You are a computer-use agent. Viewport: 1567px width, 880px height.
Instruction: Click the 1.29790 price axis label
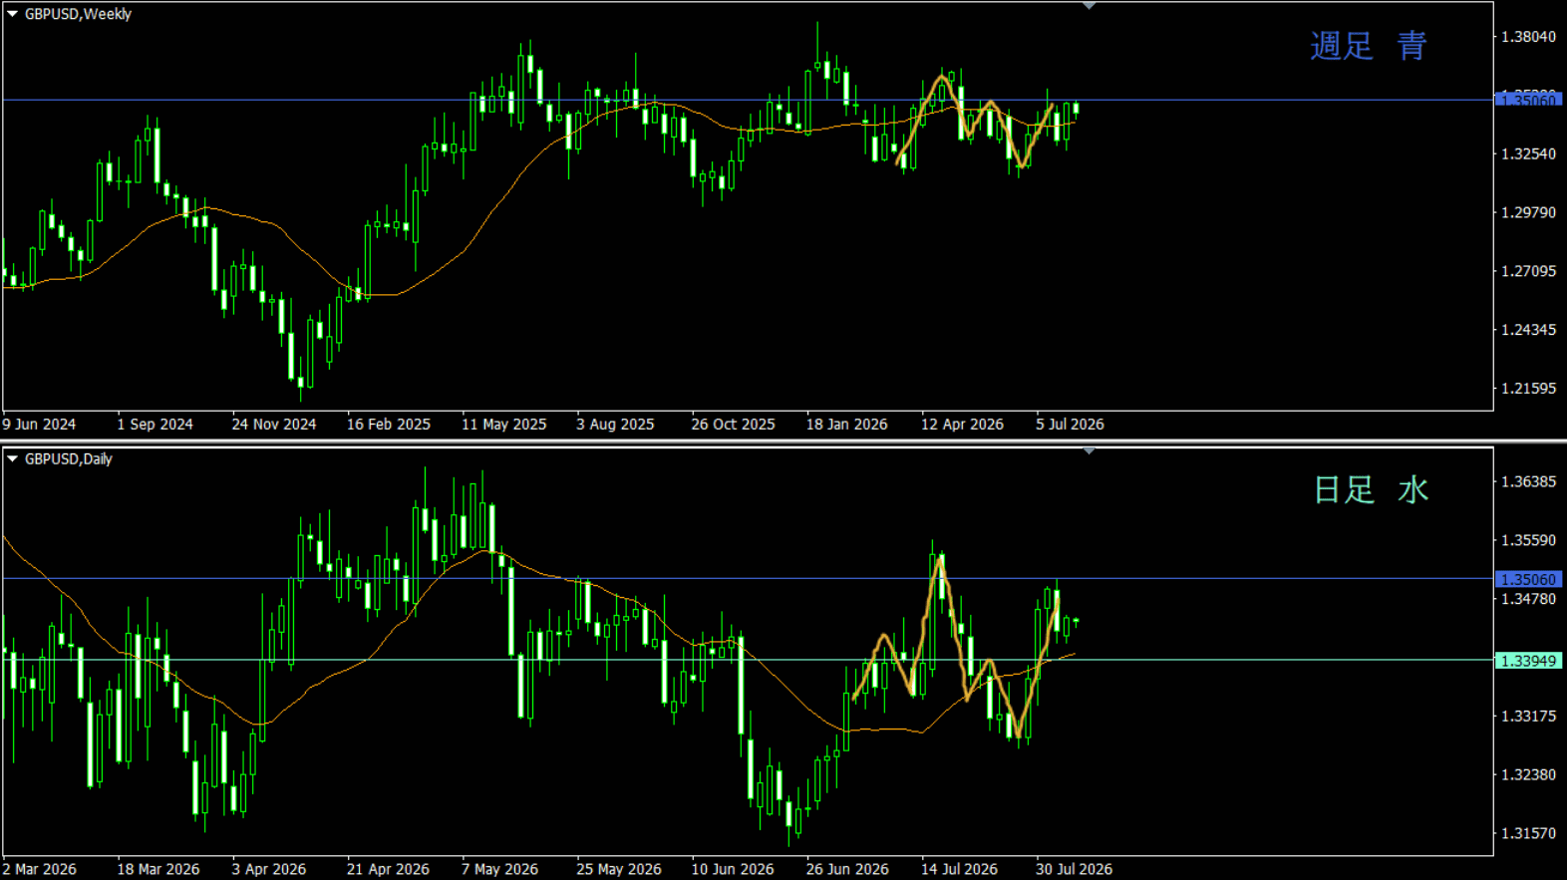1528,213
